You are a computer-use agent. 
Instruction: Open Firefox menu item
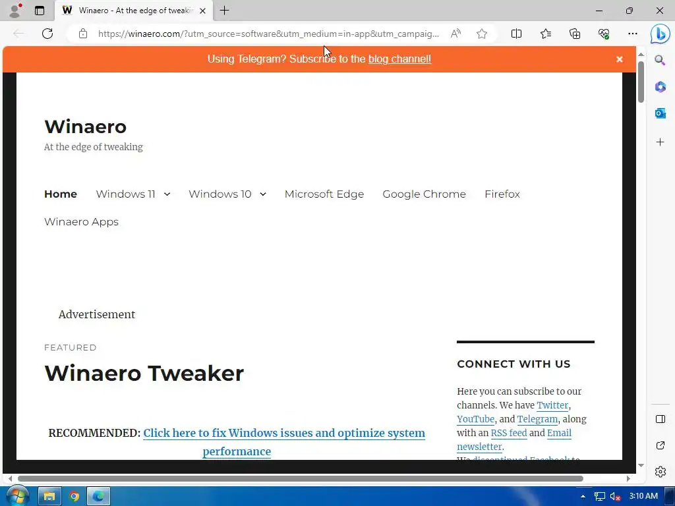pos(502,194)
